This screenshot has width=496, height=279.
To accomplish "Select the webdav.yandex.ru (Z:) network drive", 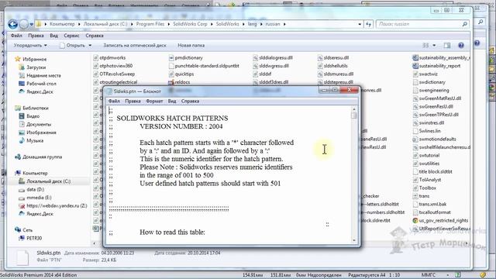I will (x=53, y=205).
